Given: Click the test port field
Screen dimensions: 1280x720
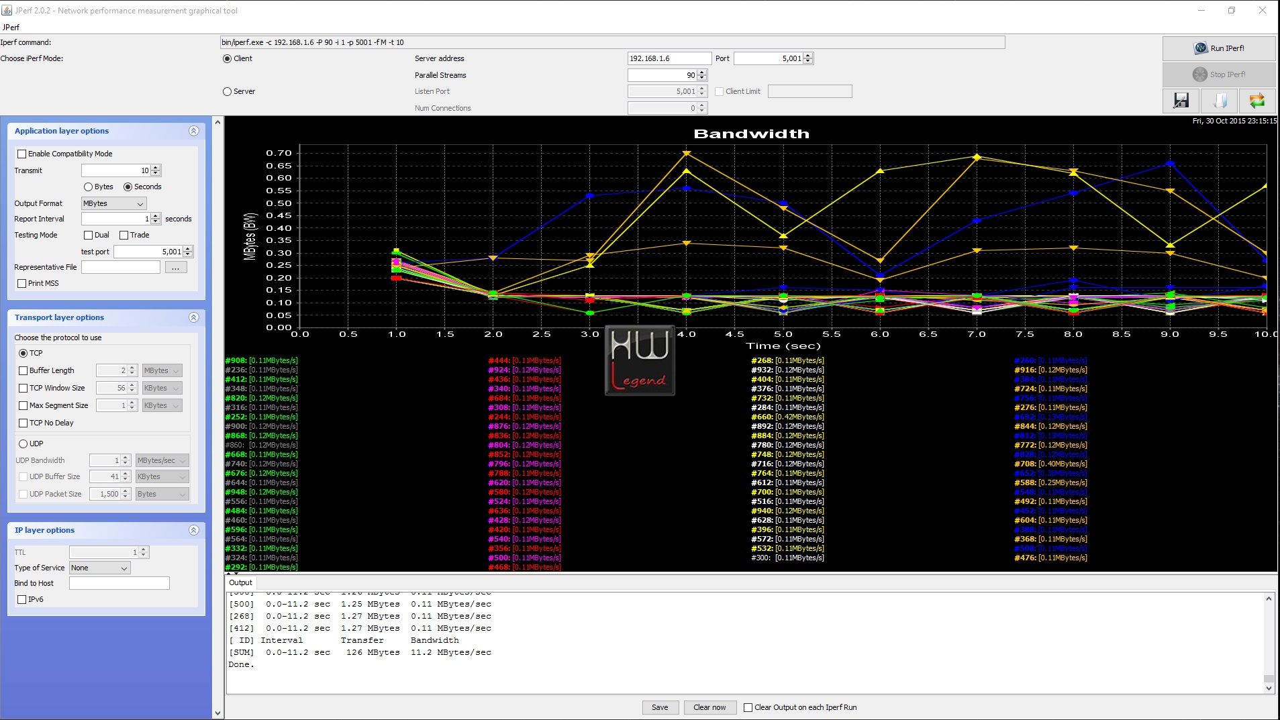Looking at the screenshot, I should (x=148, y=252).
